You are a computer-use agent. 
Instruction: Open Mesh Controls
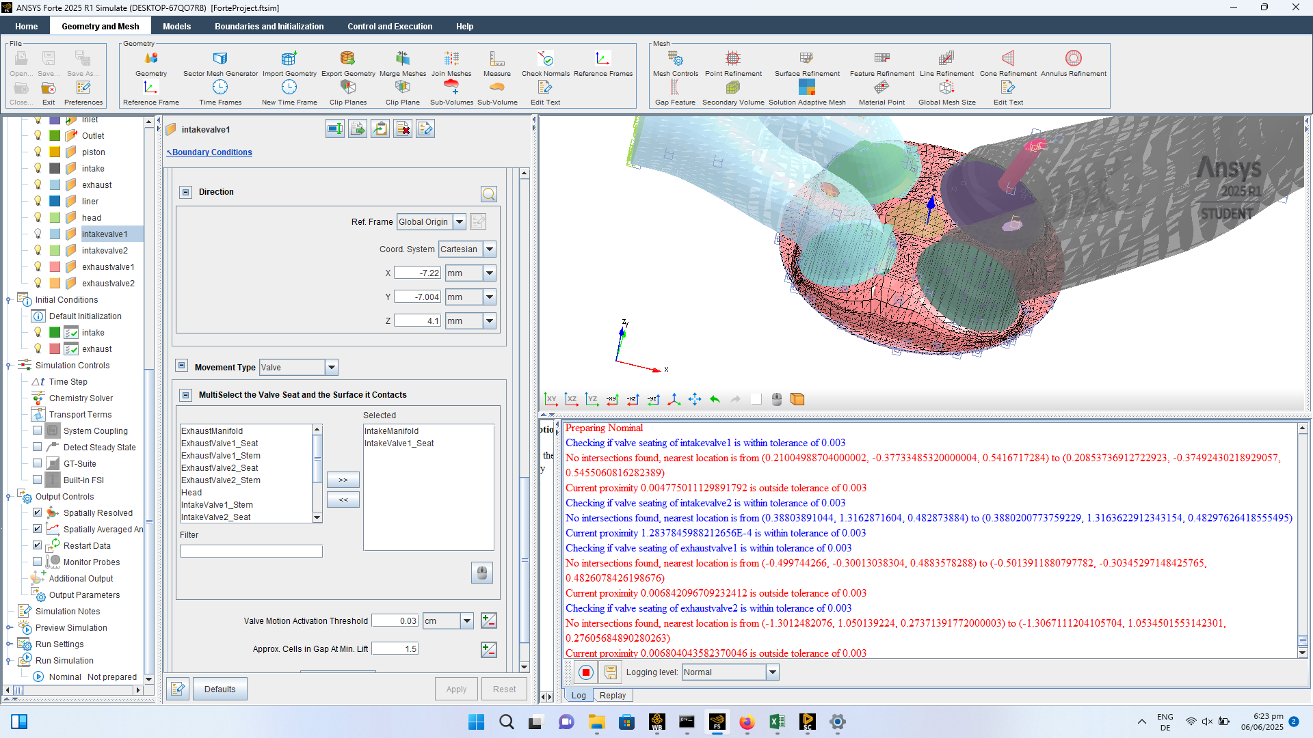pyautogui.click(x=676, y=63)
